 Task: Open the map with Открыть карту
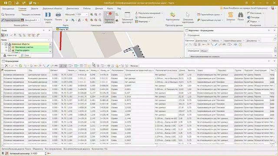click(x=48, y=17)
